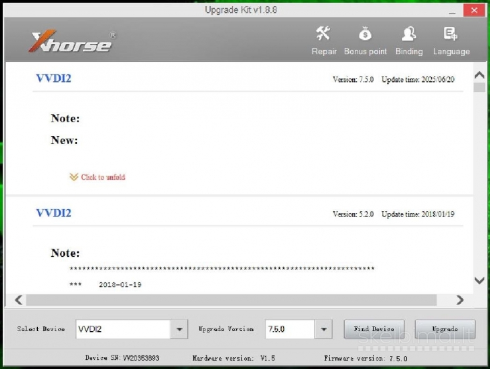Click the vertical scrollbar thumb

479,87
